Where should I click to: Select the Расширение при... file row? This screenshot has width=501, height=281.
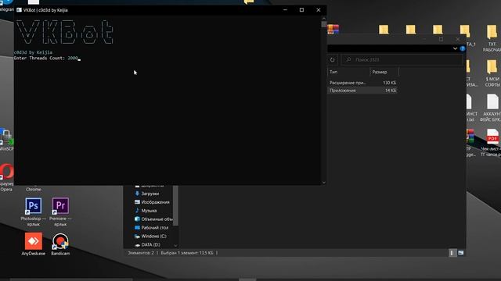[362, 83]
